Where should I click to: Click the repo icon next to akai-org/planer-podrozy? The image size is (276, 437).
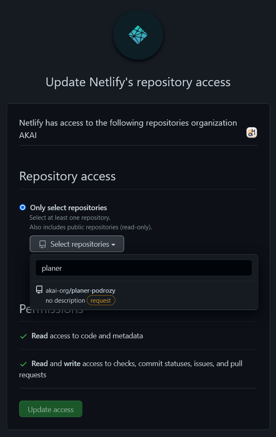pyautogui.click(x=39, y=289)
